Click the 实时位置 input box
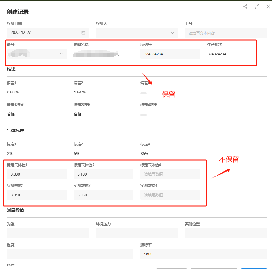The image size is (272, 269). (x=226, y=233)
